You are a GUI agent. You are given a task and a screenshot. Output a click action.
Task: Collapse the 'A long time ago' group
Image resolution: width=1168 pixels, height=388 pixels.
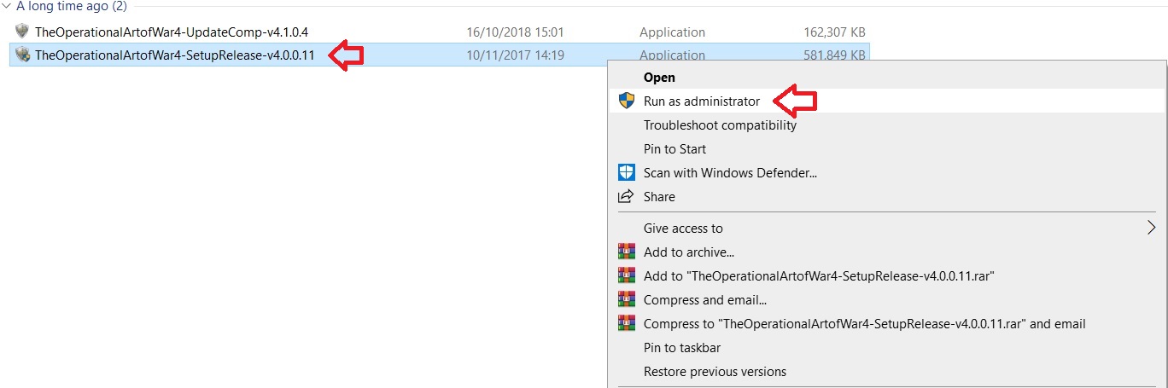click(7, 5)
